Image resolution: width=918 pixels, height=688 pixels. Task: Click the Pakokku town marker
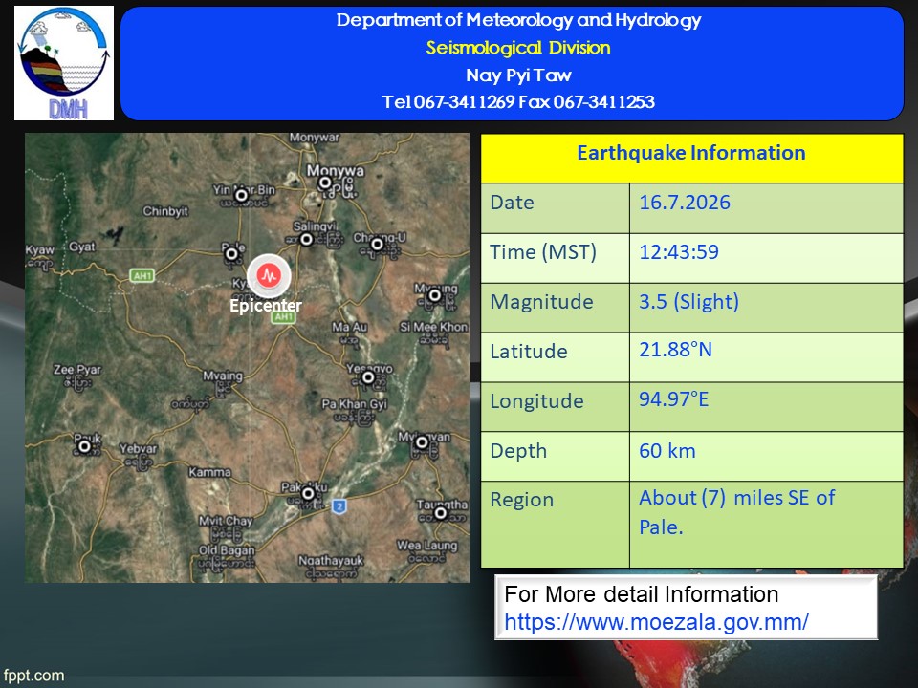click(x=308, y=494)
